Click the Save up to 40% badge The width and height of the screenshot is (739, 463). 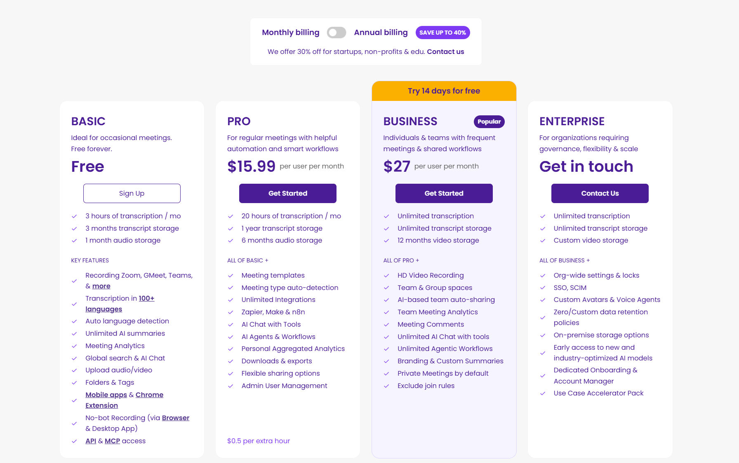click(442, 33)
